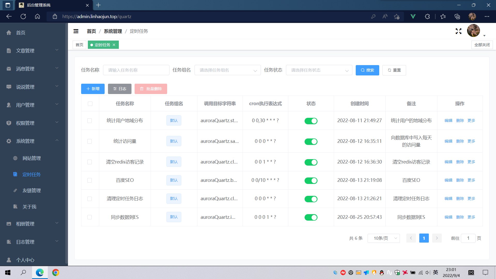This screenshot has width=496, height=279.
Task: Click the 友链管理 link icon
Action: coord(15,190)
